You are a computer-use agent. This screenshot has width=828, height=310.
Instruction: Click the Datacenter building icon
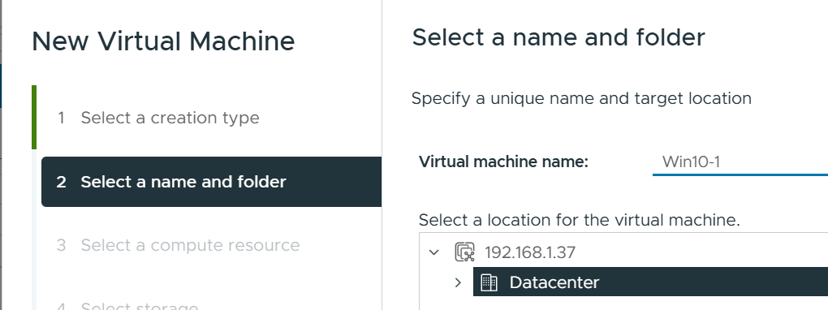[x=489, y=282]
